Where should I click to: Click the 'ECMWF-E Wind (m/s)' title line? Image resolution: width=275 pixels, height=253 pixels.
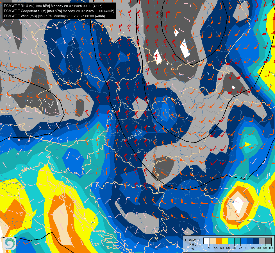tap(54, 16)
